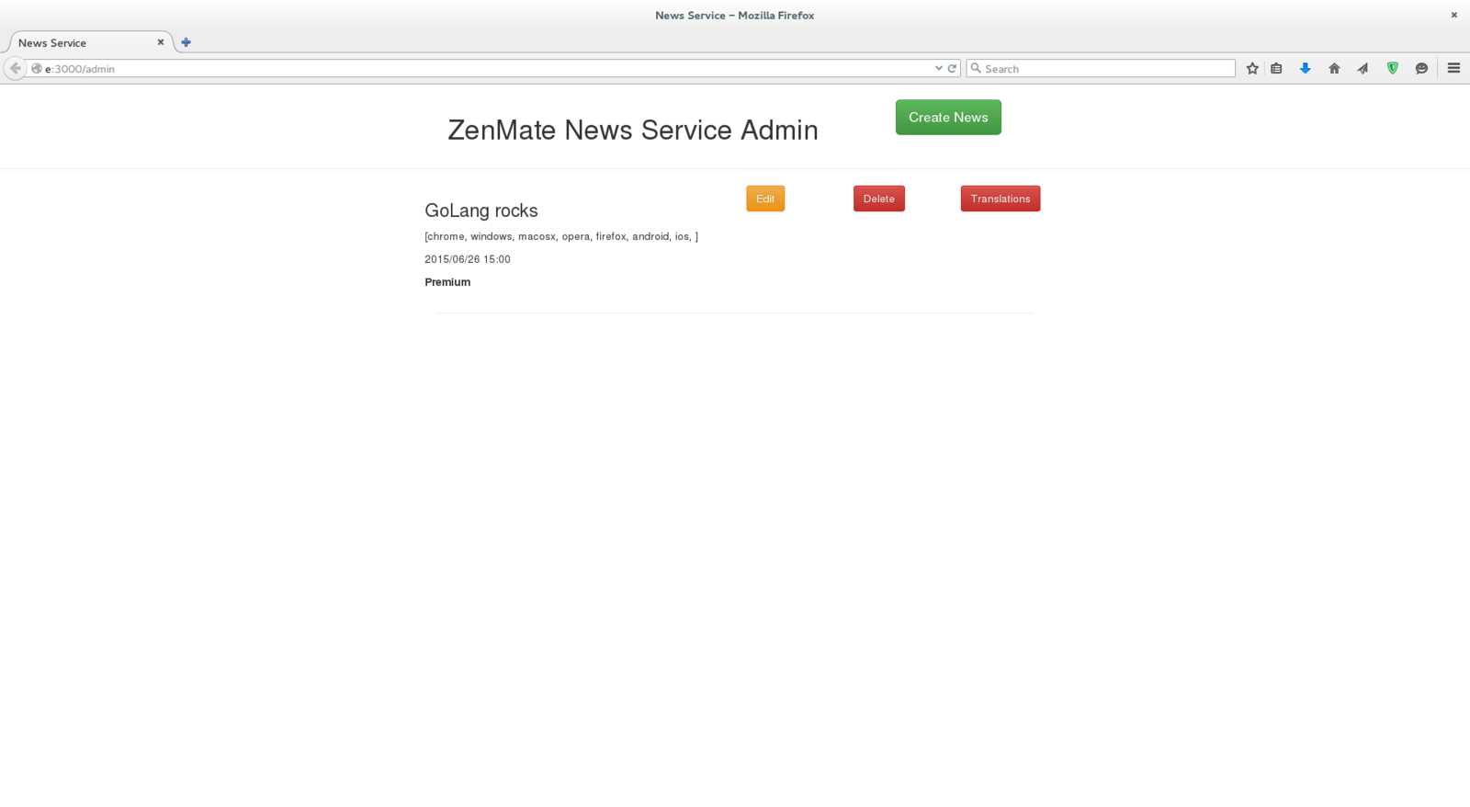Click the paper plane send icon
Viewport: 1470px width, 807px height.
point(1363,68)
